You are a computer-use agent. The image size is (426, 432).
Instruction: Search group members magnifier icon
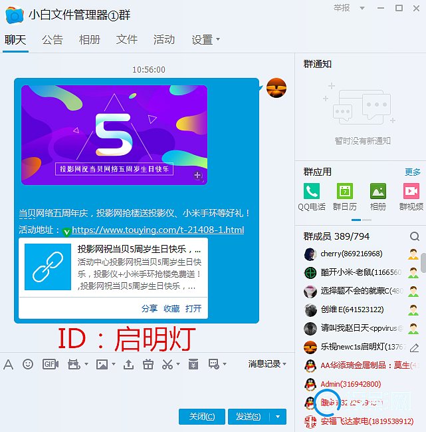click(415, 236)
